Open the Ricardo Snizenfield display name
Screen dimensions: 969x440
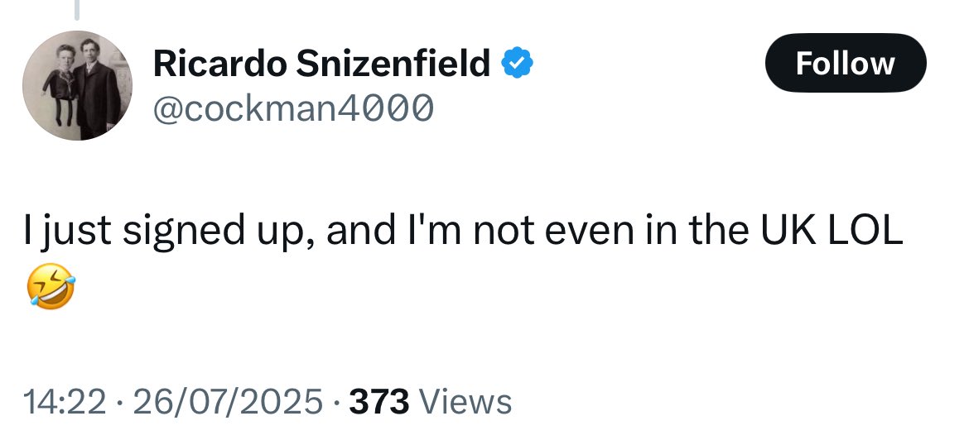coord(322,63)
